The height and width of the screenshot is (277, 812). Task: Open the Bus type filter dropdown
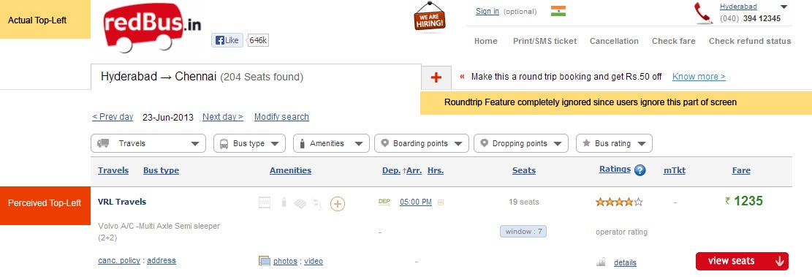249,143
